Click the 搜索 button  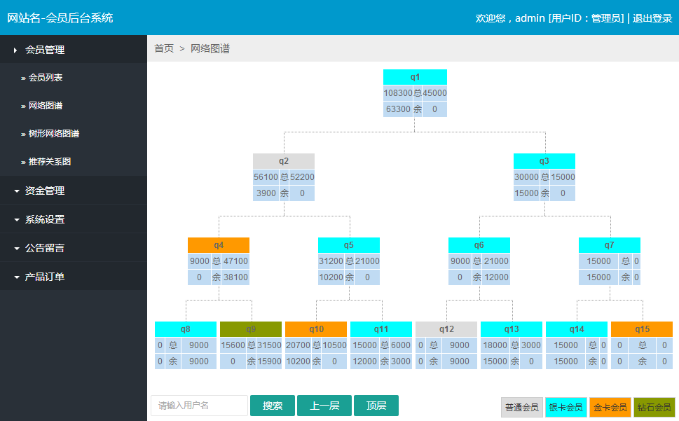(273, 406)
